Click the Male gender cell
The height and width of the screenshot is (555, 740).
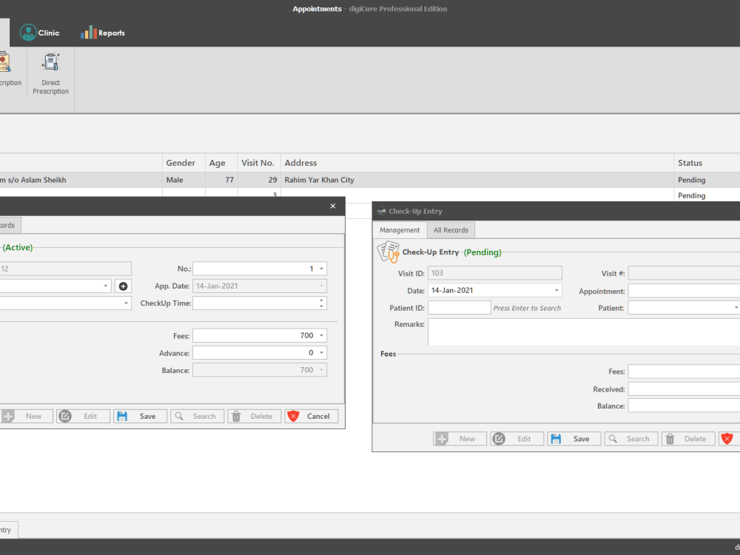(184, 180)
